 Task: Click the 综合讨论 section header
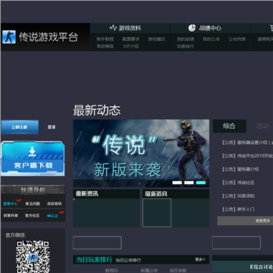pyautogui.click(x=261, y=267)
